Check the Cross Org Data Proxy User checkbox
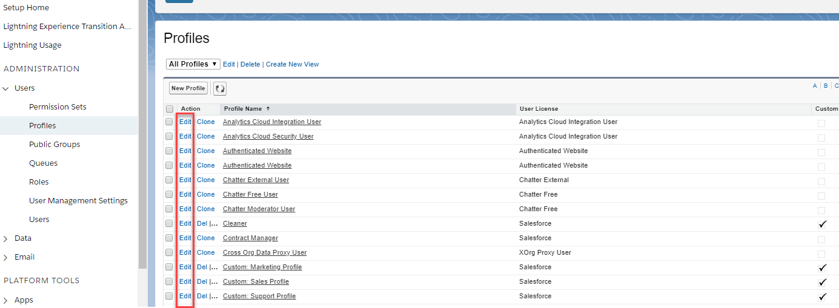 coord(169,252)
